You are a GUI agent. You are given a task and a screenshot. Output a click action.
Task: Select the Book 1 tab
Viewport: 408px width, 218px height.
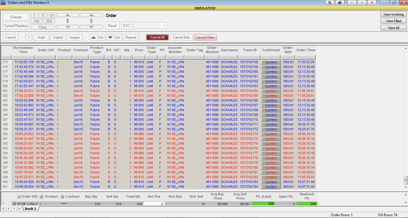coord(30,209)
